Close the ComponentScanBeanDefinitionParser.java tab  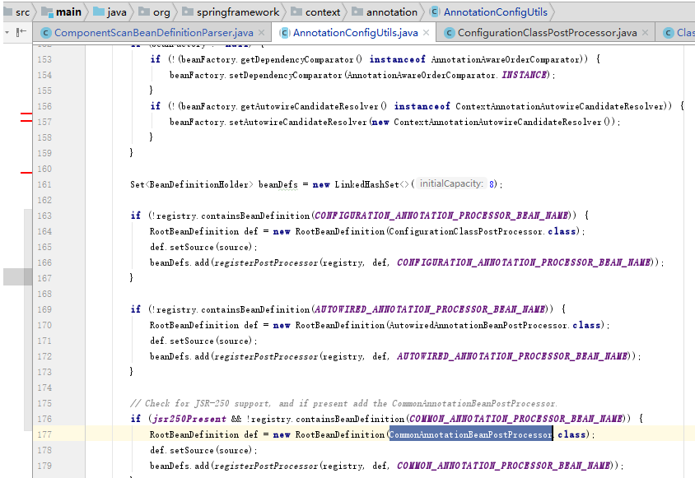pos(262,32)
